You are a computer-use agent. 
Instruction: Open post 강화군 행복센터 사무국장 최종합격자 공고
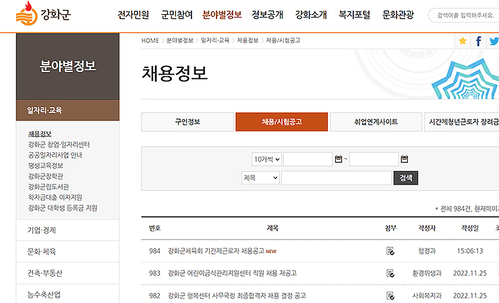[237, 296]
